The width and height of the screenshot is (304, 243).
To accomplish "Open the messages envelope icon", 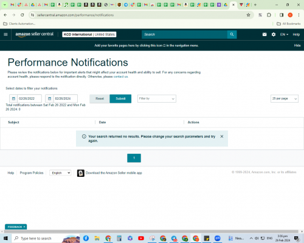I will pyautogui.click(x=264, y=35).
